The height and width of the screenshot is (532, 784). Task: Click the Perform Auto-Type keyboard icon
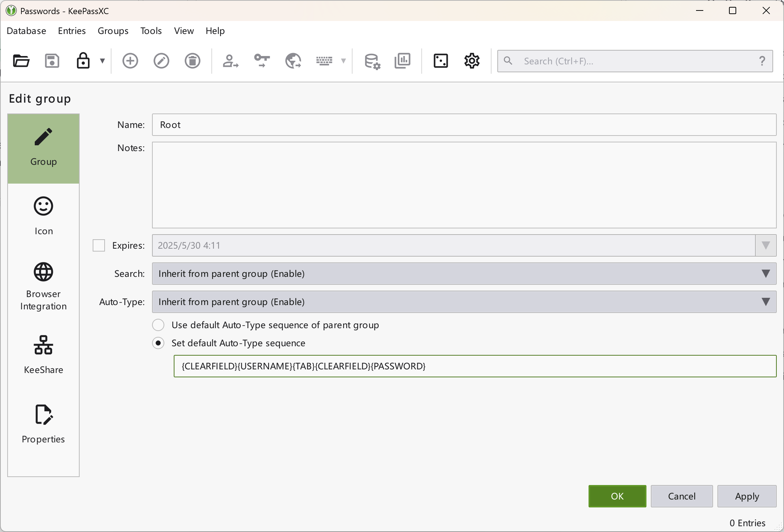click(x=324, y=61)
